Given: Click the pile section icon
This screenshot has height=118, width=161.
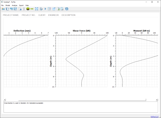Looking at the screenshot, I should click(24, 9).
